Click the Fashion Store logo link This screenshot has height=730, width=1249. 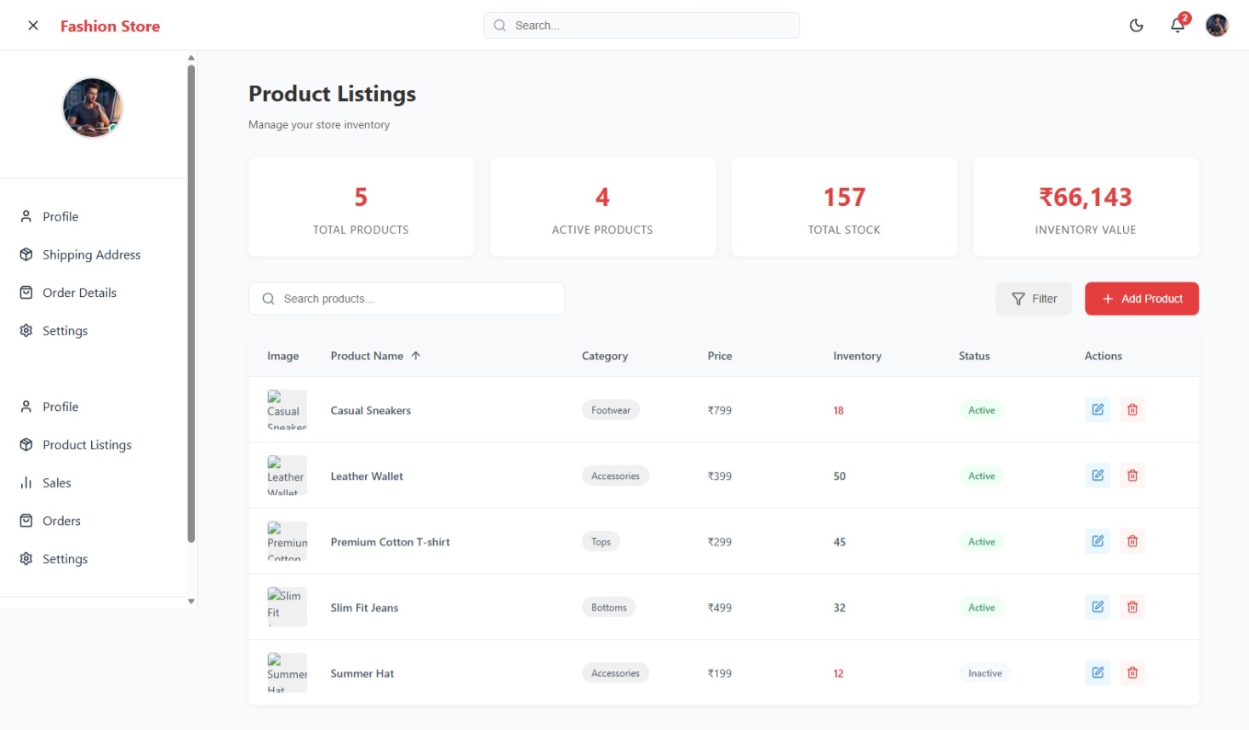click(110, 26)
